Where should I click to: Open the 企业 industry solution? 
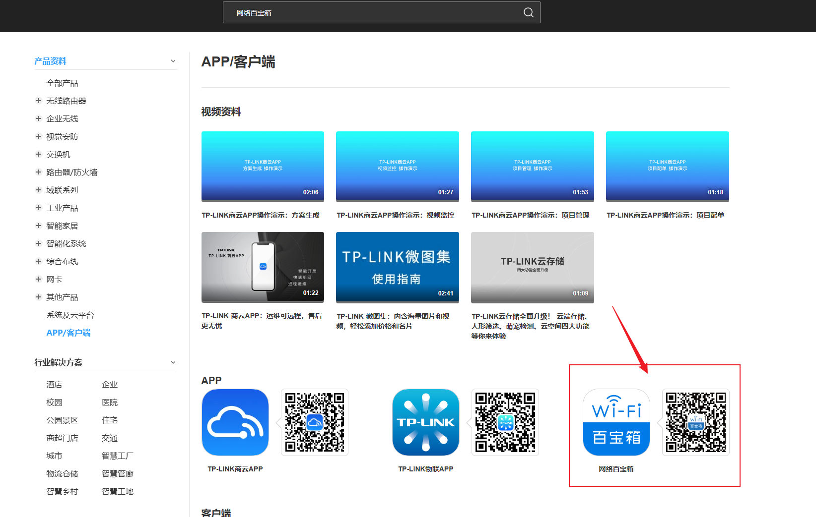[110, 384]
